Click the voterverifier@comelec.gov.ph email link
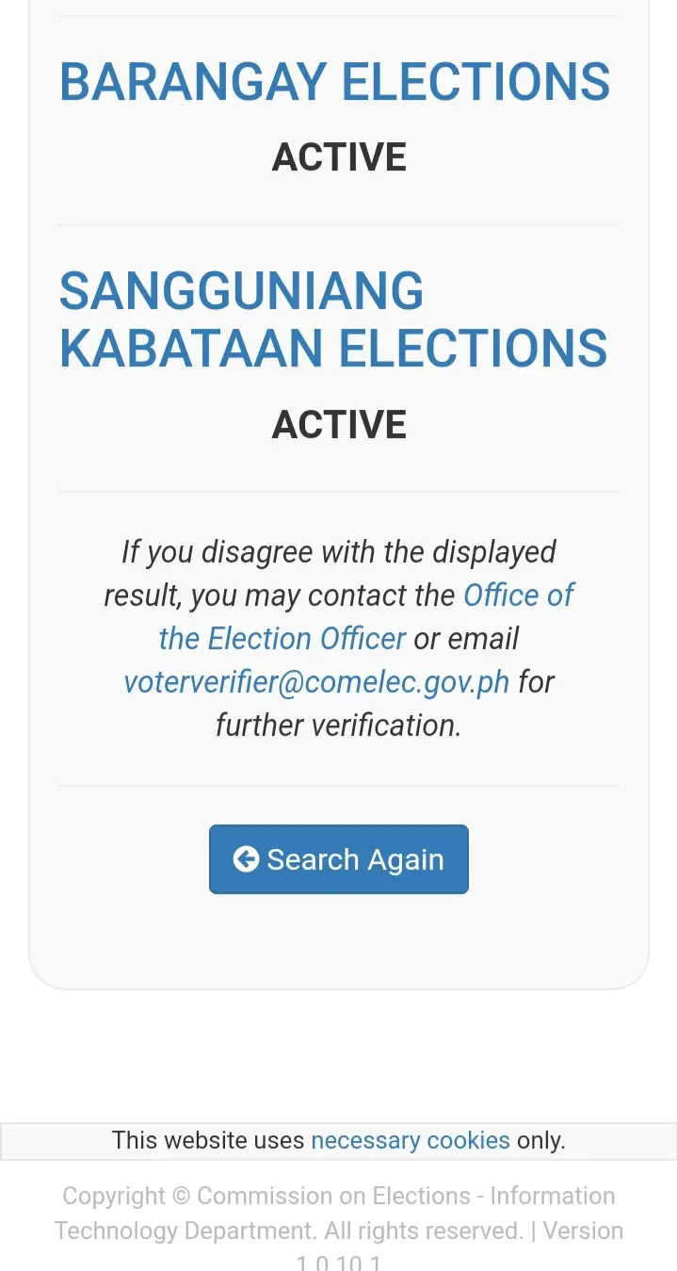 click(x=316, y=681)
